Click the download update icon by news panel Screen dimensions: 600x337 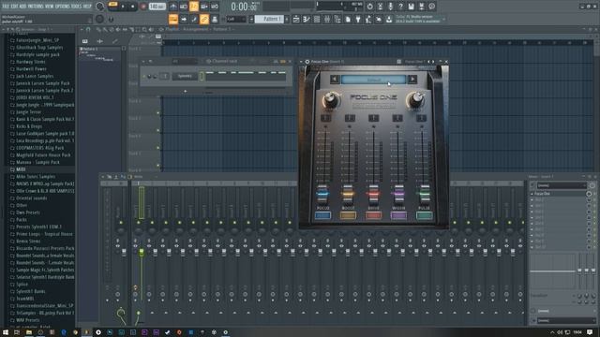pyautogui.click(x=389, y=19)
